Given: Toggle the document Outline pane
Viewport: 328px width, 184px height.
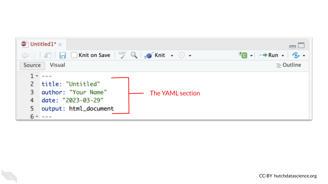Looking at the screenshot, I should [288, 65].
